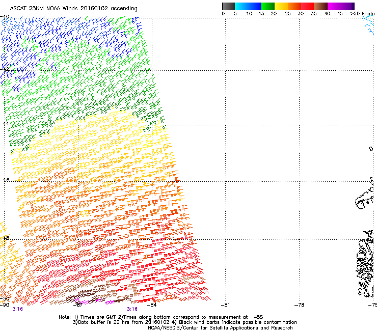Image resolution: width=377 pixels, height=331 pixels.
Task: Click the "-78" longitude axis label
Action: tap(300, 305)
